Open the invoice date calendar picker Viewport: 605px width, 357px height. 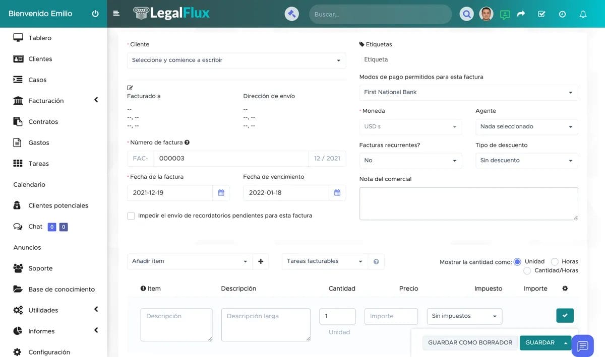pyautogui.click(x=221, y=193)
